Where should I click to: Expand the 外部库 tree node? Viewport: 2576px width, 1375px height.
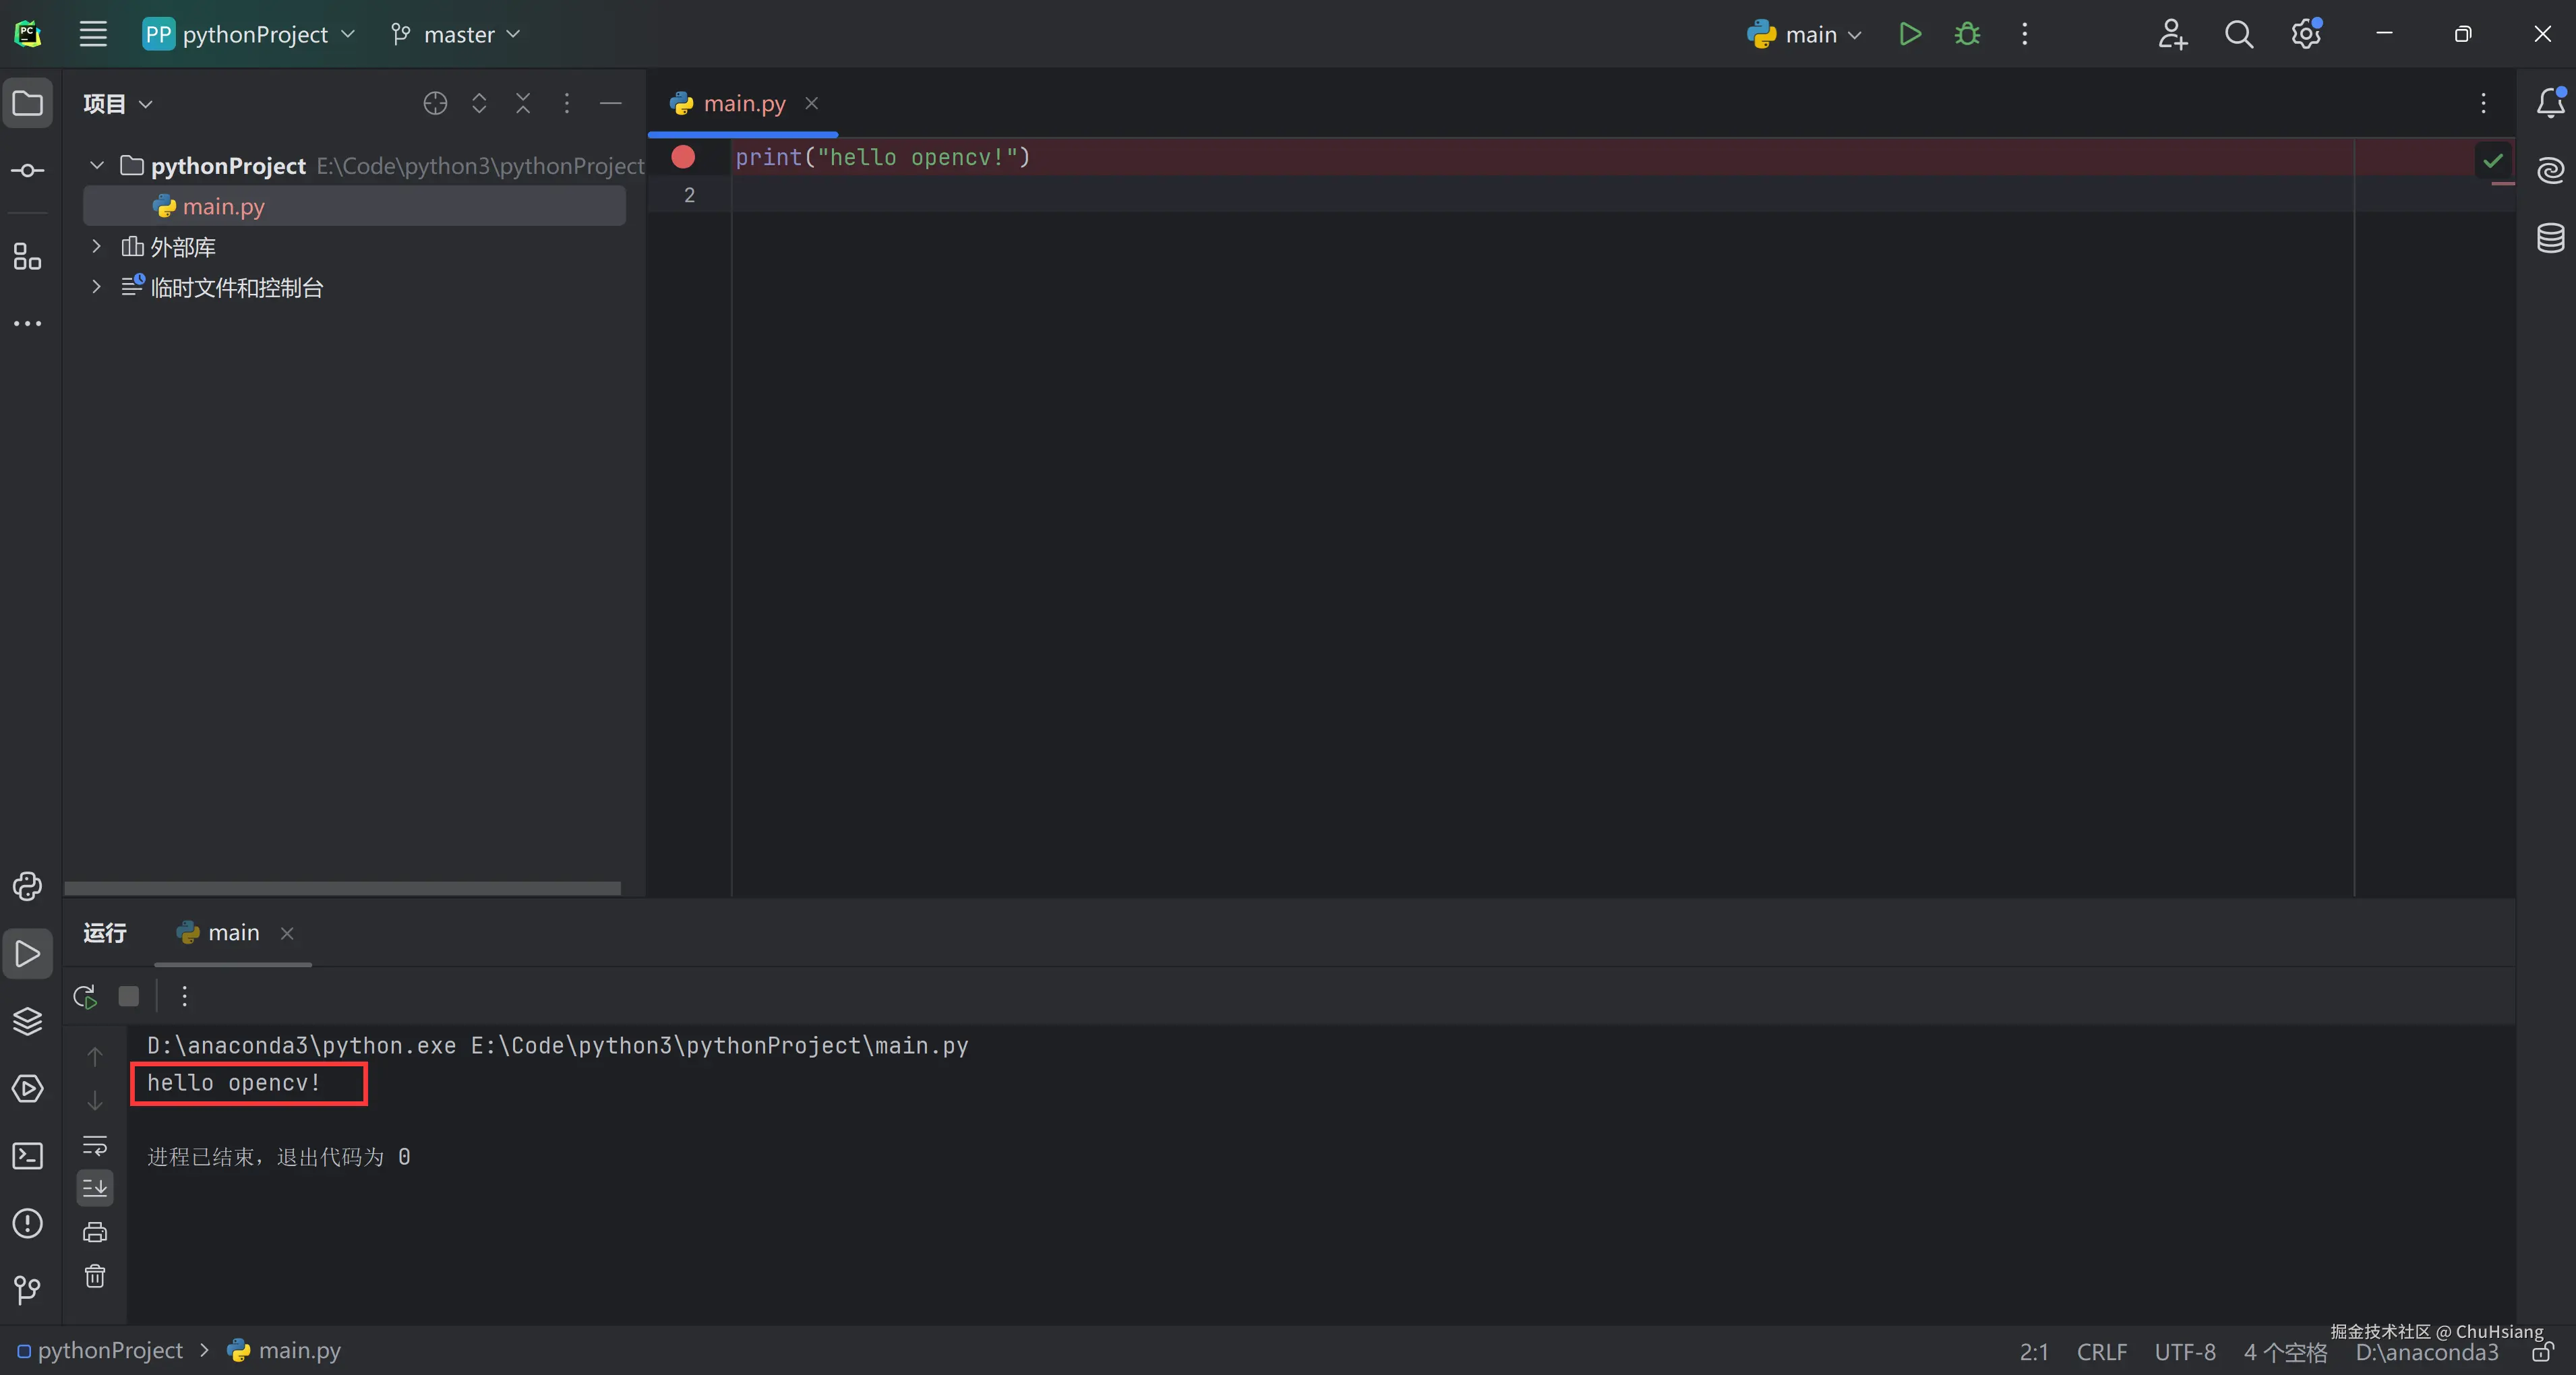96,246
